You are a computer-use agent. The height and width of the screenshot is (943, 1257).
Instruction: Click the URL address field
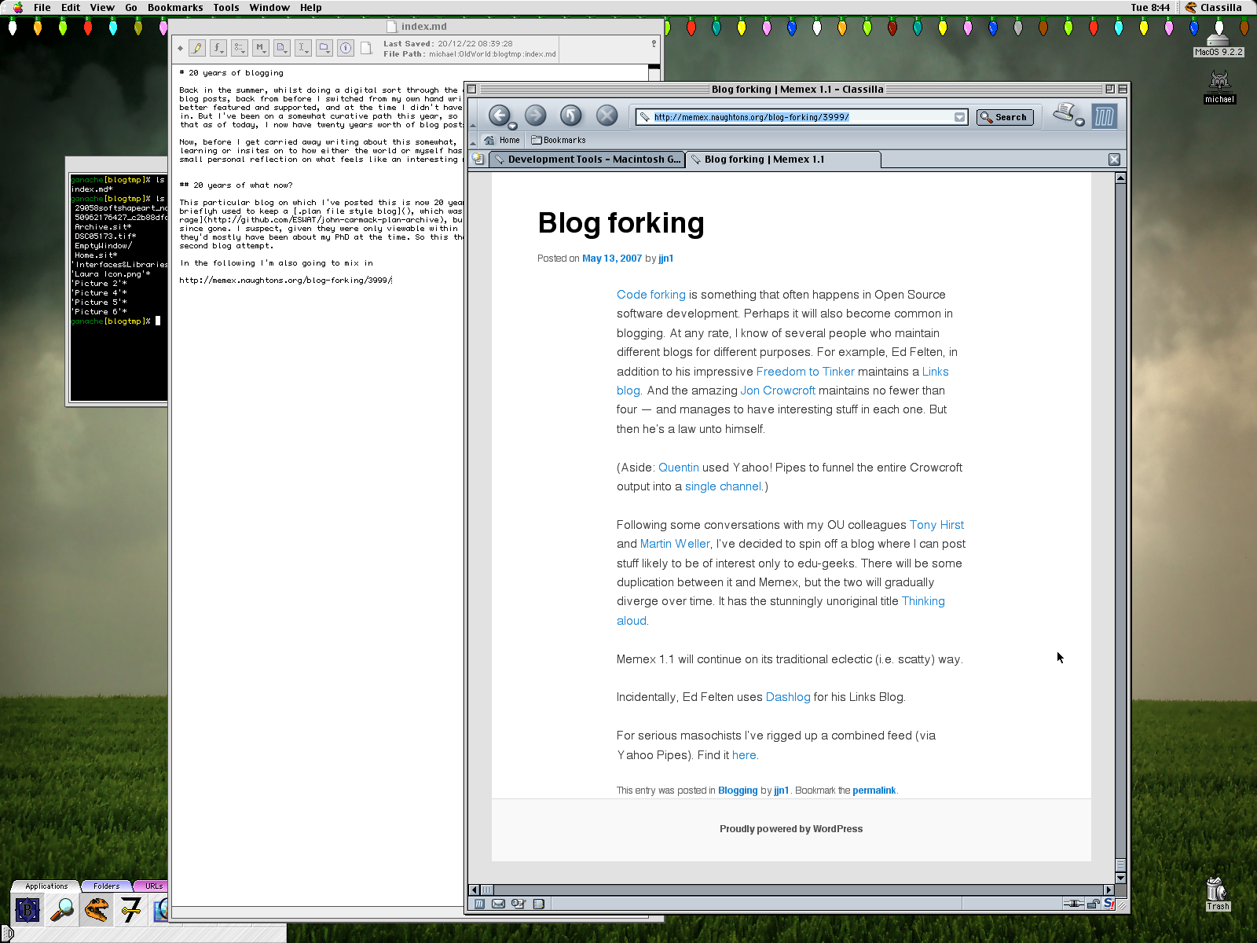point(801,117)
